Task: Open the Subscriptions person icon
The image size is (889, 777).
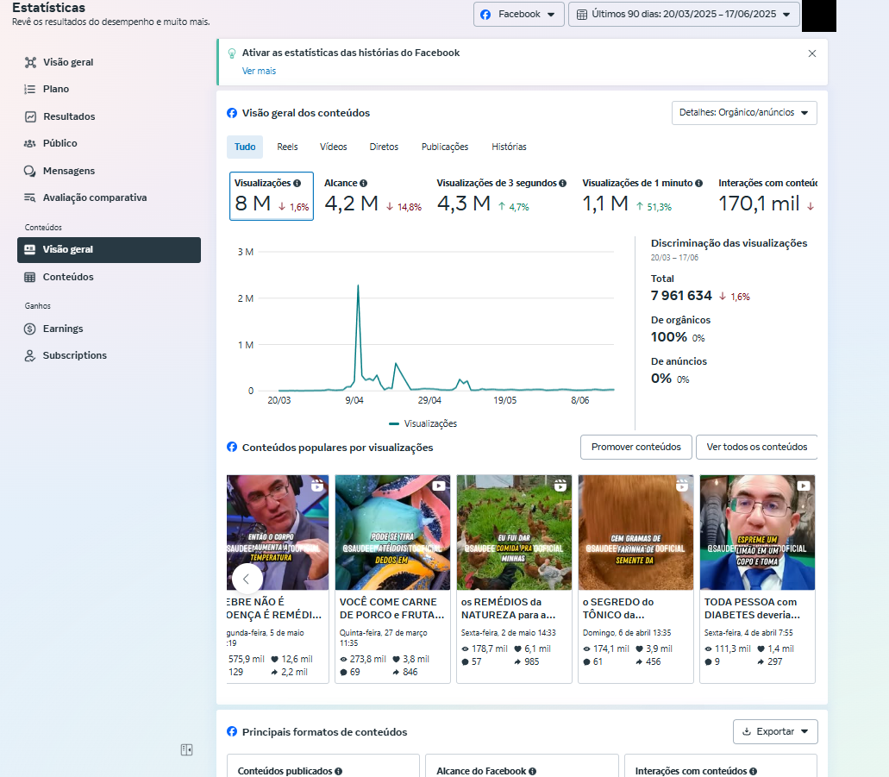Action: pos(30,355)
